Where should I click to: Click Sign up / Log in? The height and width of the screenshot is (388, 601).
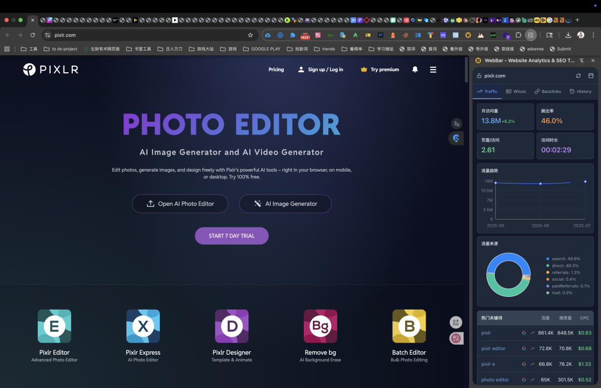[321, 69]
